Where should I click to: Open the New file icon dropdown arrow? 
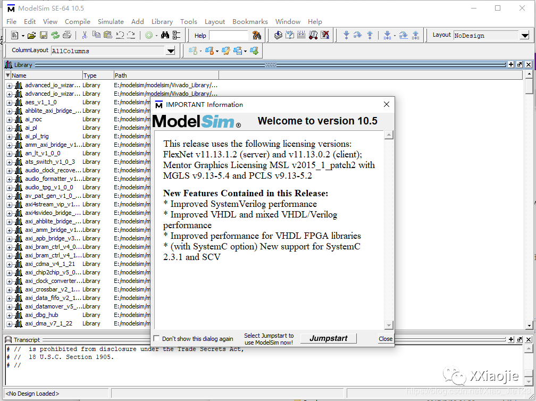pos(23,36)
